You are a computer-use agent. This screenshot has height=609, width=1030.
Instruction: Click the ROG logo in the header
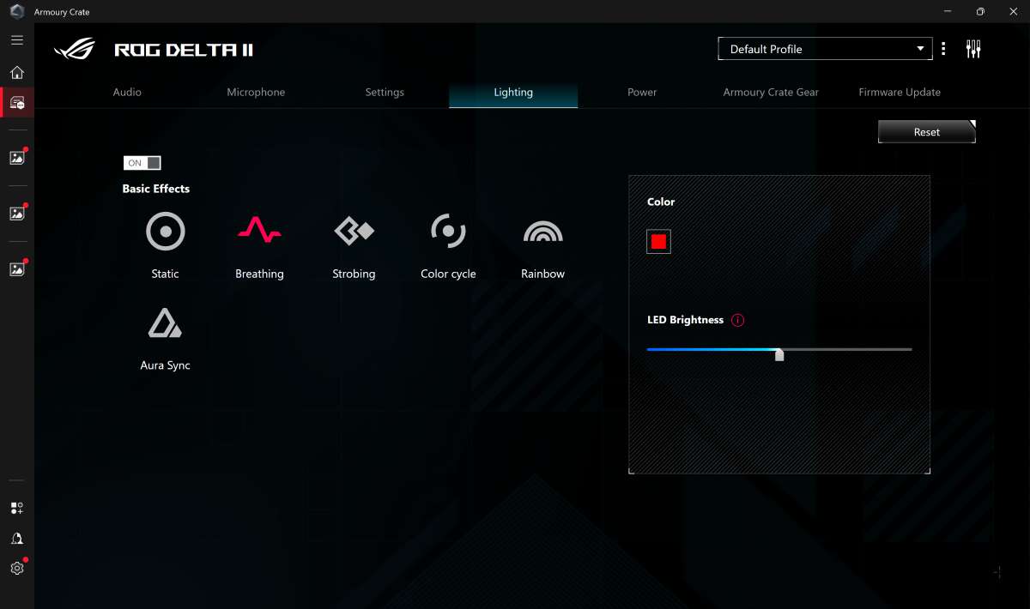(x=75, y=49)
